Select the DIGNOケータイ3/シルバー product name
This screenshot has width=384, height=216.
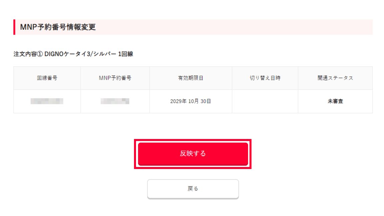(x=80, y=54)
